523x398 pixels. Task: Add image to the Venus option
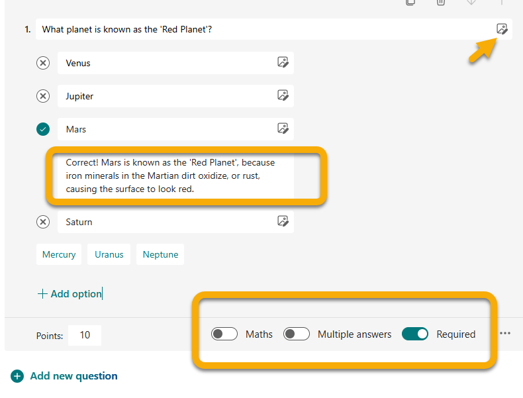(x=283, y=63)
